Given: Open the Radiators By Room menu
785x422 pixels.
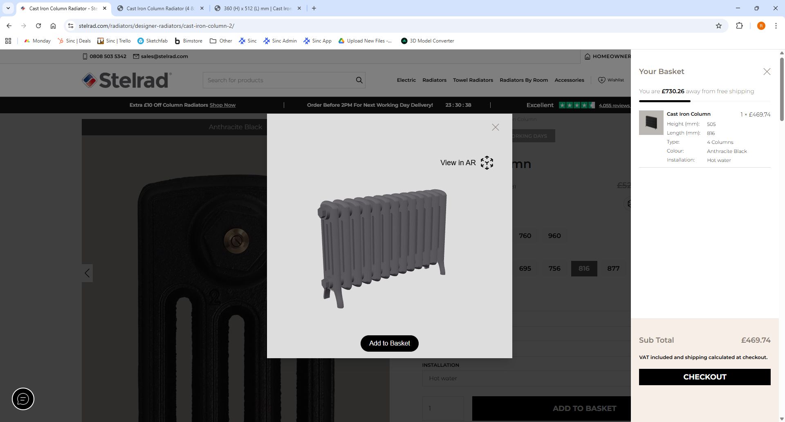Looking at the screenshot, I should tap(523, 80).
